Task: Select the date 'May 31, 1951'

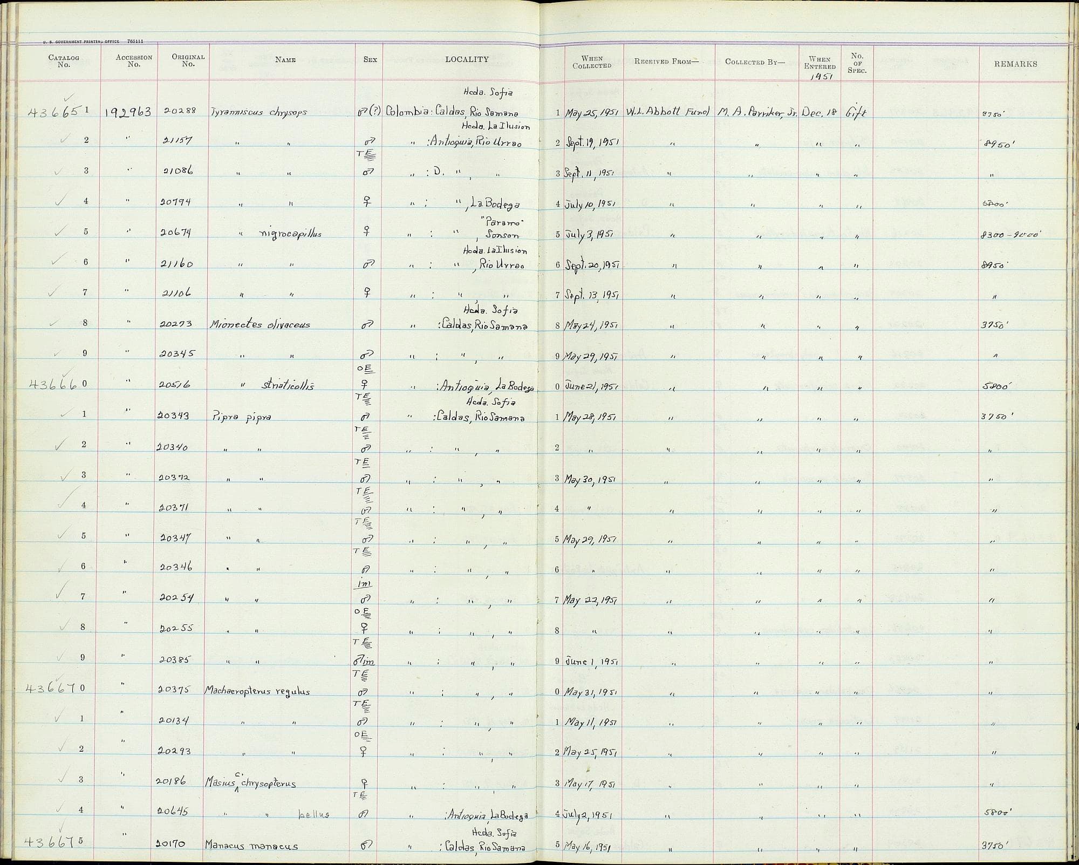Action: click(590, 692)
